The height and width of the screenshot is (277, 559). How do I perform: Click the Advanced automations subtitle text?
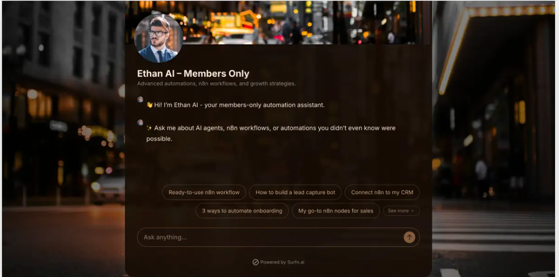[216, 84]
